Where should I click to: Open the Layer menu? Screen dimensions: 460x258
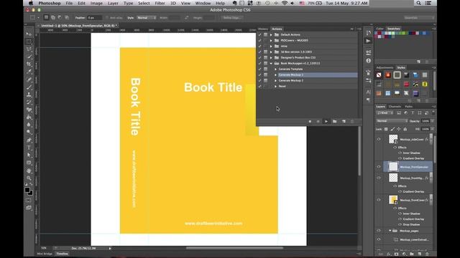[113, 3]
